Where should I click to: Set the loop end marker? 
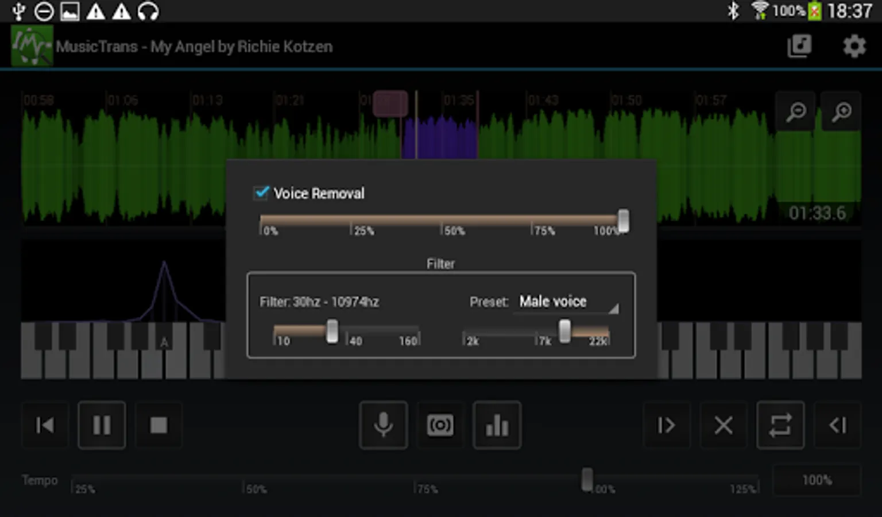coord(838,425)
